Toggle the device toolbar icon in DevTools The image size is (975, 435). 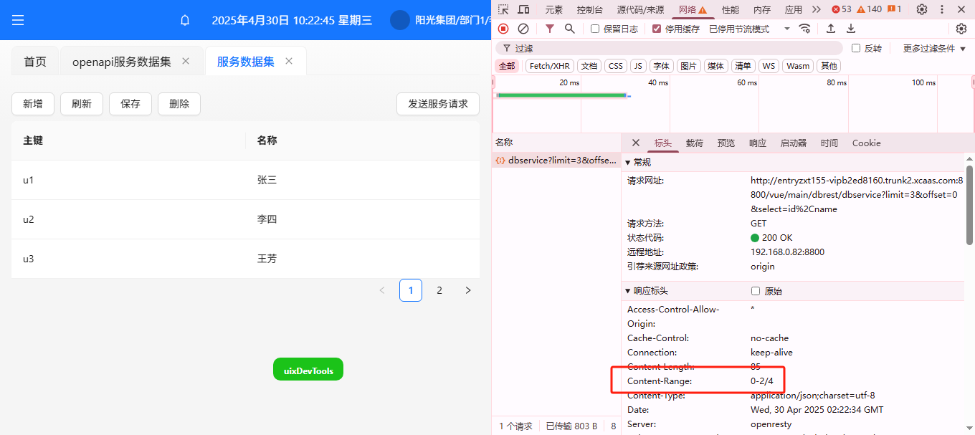click(x=524, y=9)
